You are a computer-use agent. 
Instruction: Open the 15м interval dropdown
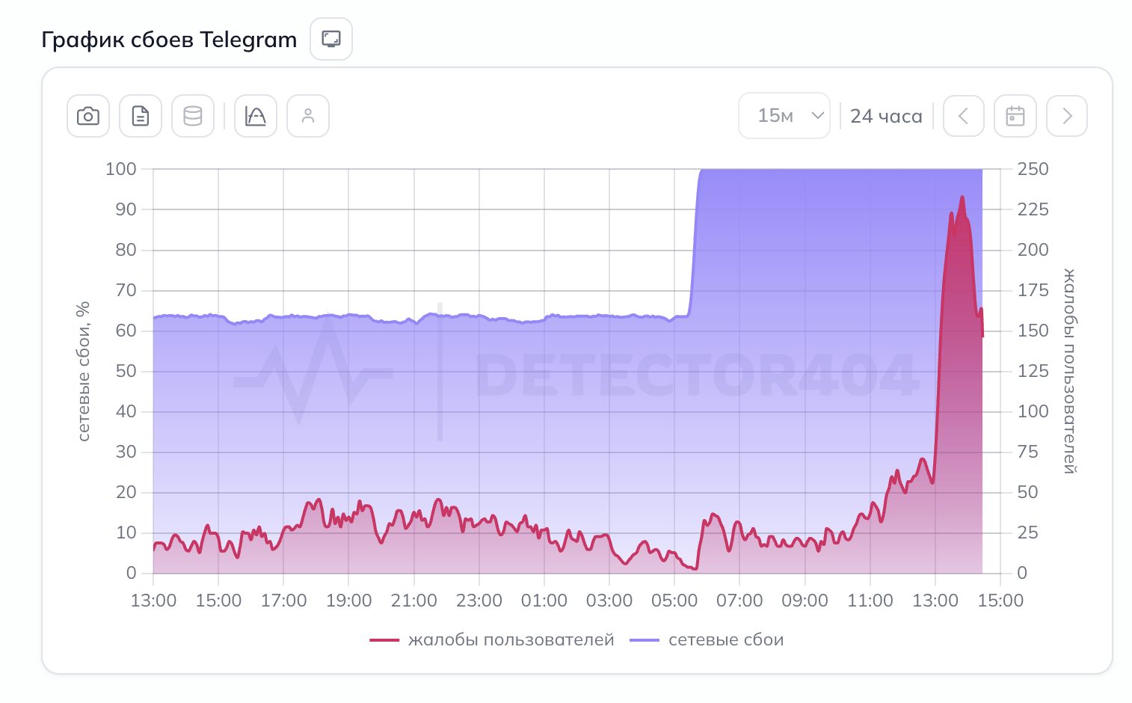[784, 116]
